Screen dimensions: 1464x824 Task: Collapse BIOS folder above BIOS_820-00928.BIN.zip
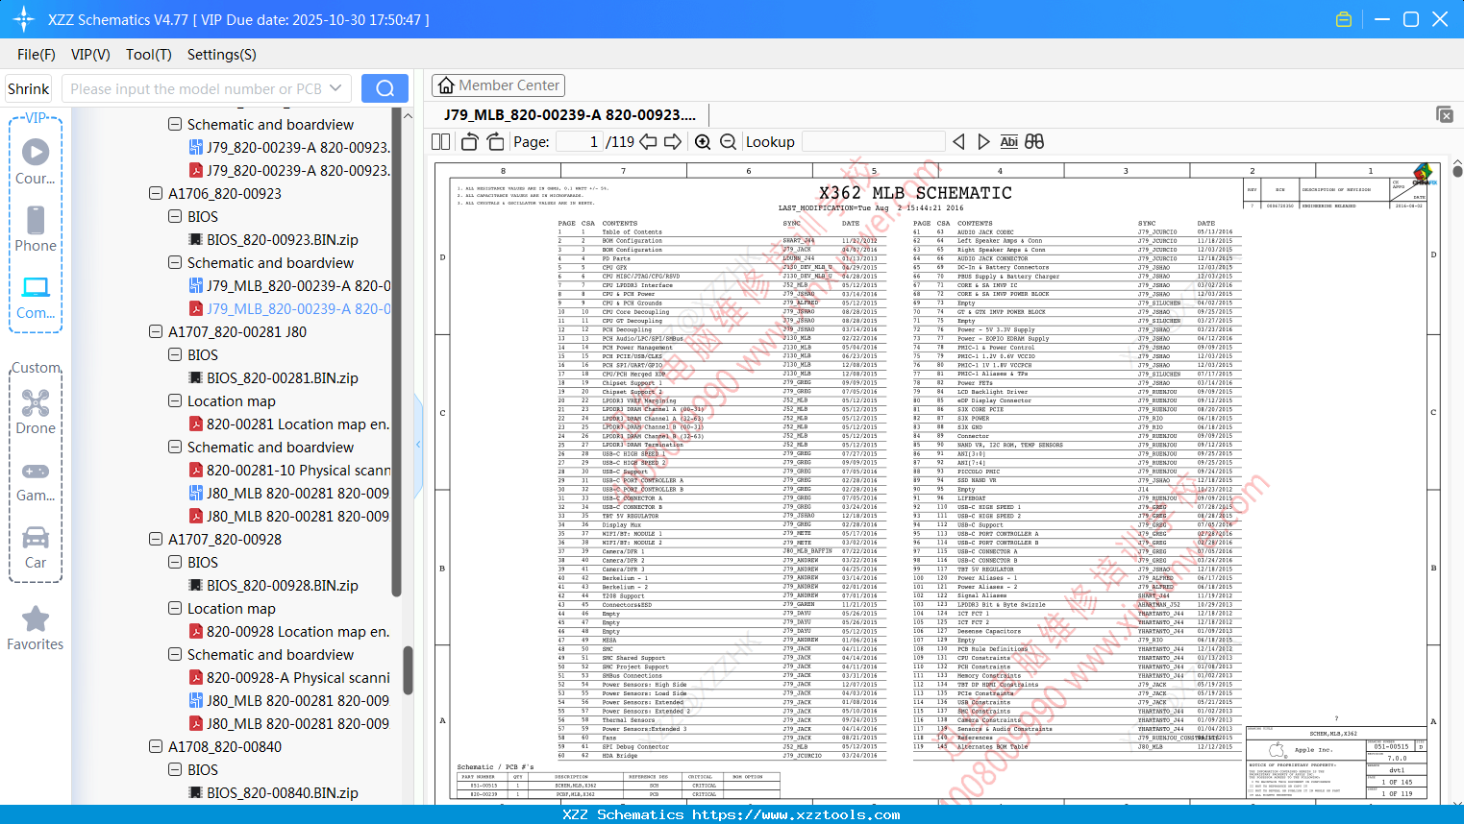tap(175, 562)
